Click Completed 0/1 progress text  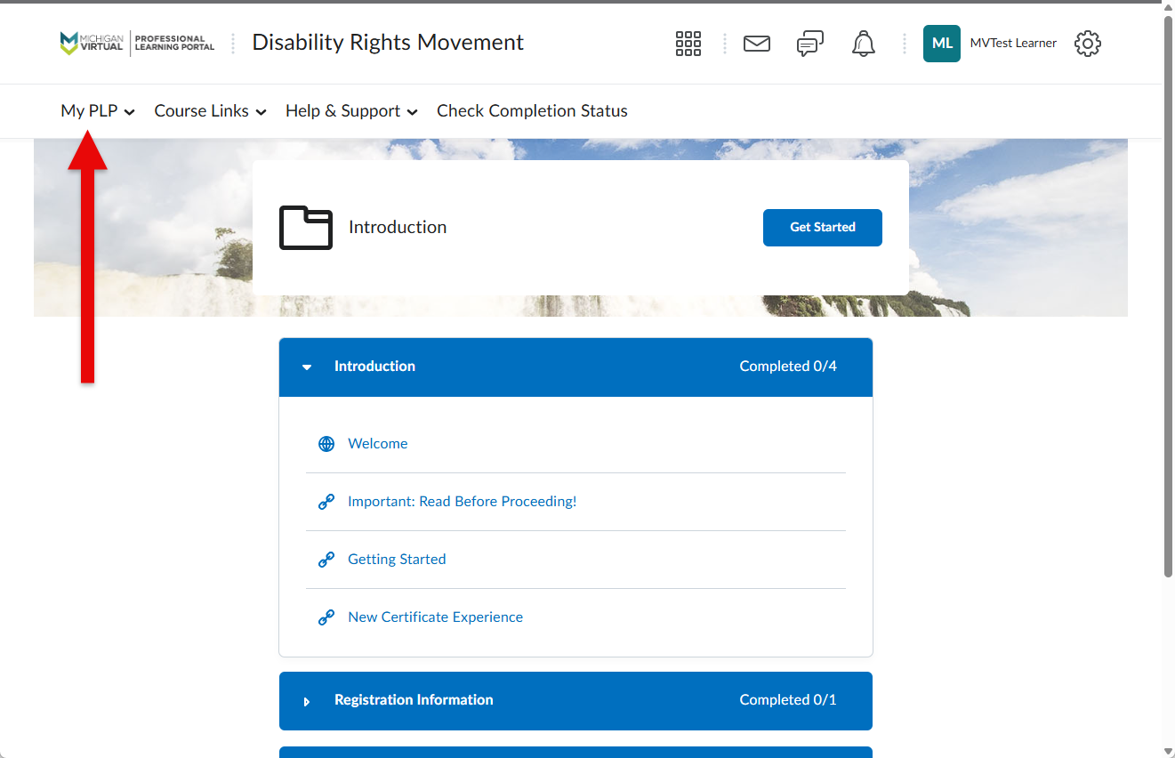(788, 700)
